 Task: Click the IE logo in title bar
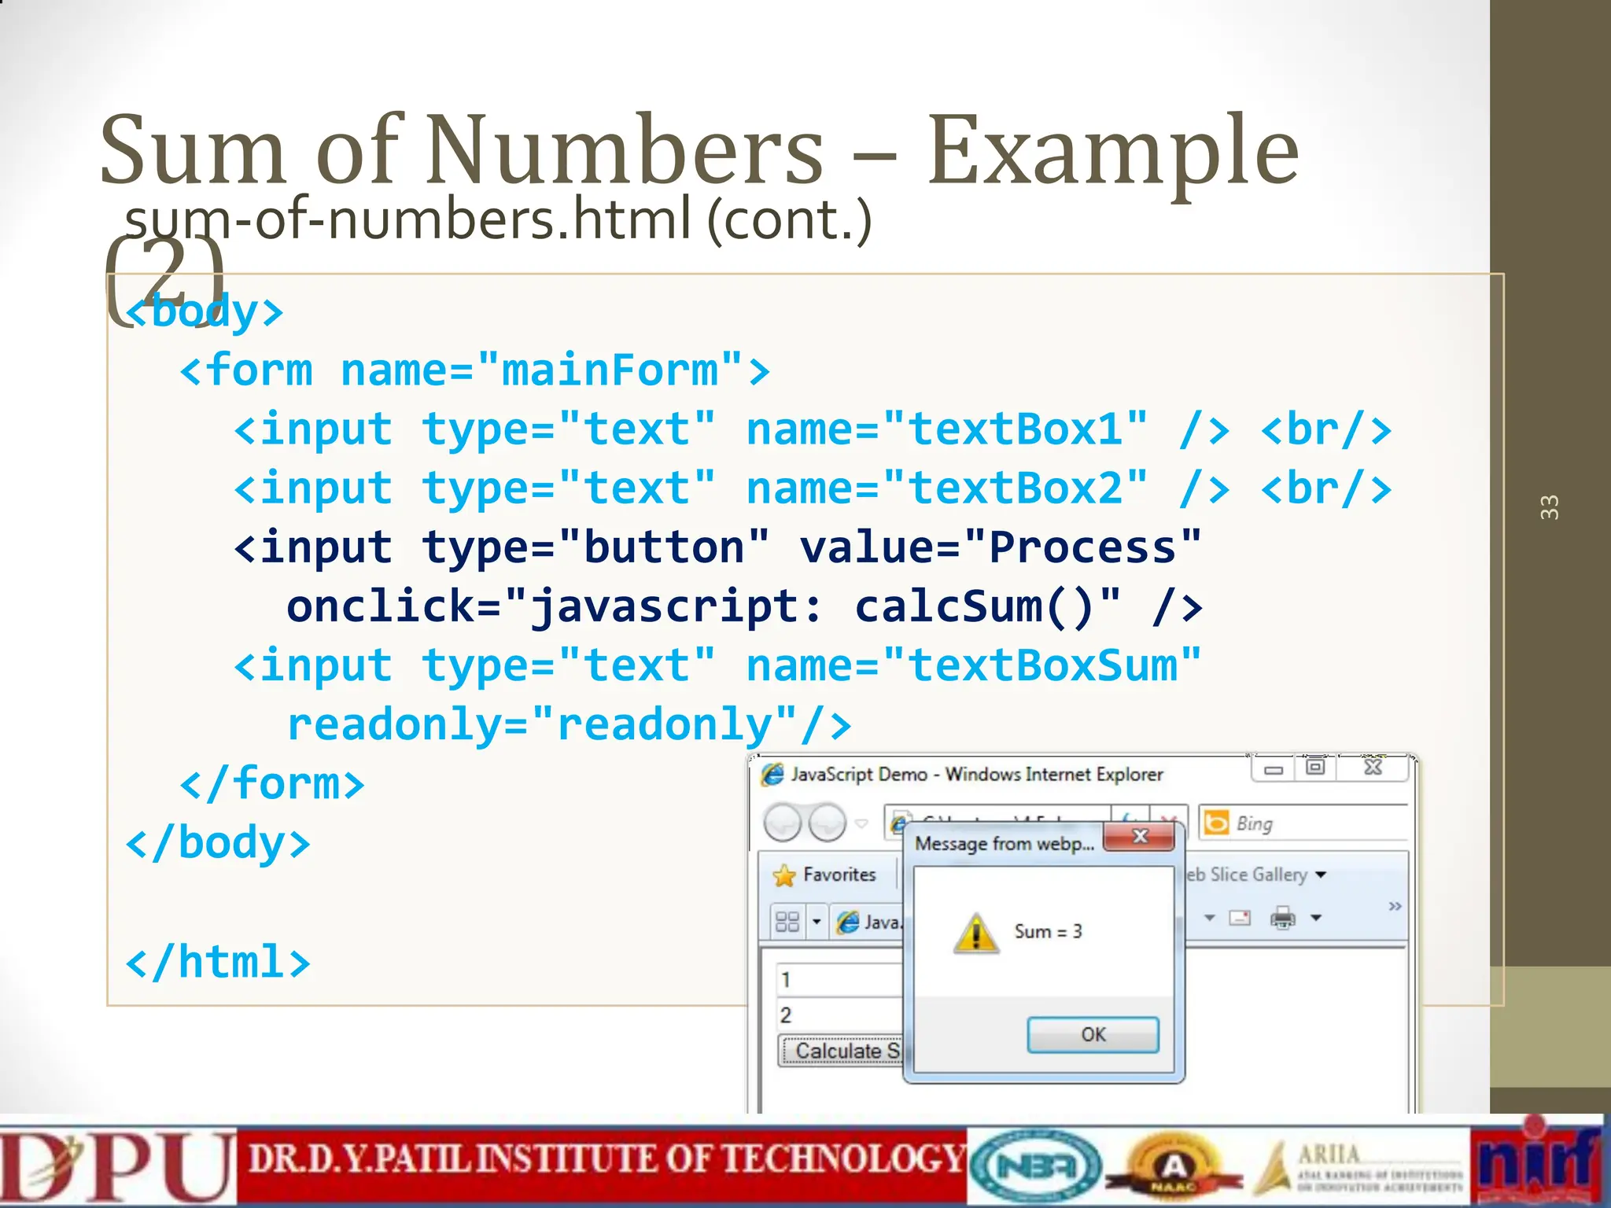pyautogui.click(x=773, y=774)
